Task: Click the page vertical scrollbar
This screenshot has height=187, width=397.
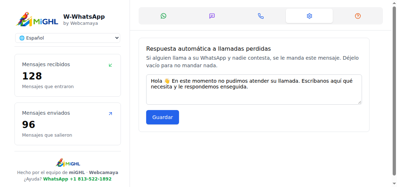Action: click(x=394, y=91)
